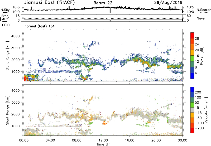Click the 'Nave' legend label
The height and width of the screenshot is (146, 211).
pos(201,18)
